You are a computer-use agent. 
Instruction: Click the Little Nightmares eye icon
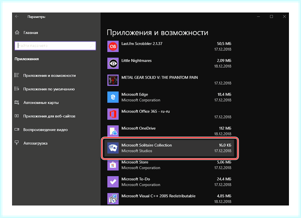(x=113, y=63)
